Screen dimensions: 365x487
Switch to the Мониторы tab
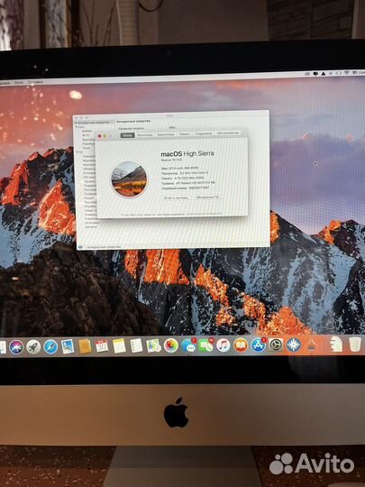click(144, 134)
